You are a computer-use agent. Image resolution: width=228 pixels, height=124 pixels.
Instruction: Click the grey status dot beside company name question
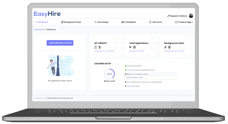point(126,74)
